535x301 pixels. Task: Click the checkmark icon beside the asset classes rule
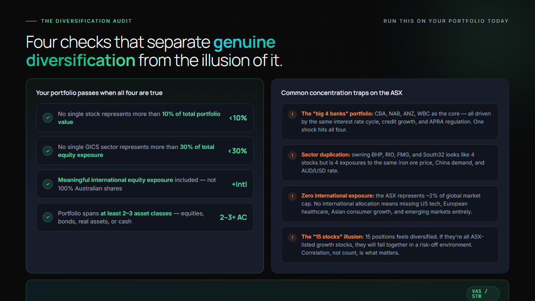48,217
